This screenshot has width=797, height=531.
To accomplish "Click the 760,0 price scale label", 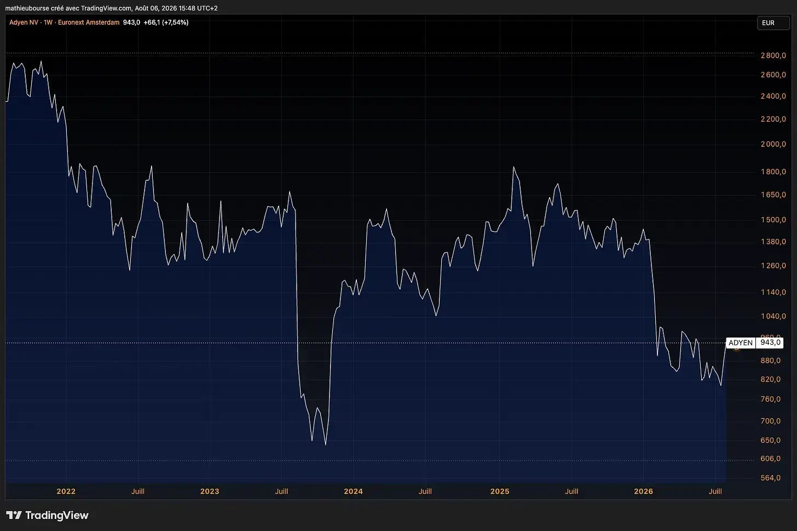I will click(771, 399).
